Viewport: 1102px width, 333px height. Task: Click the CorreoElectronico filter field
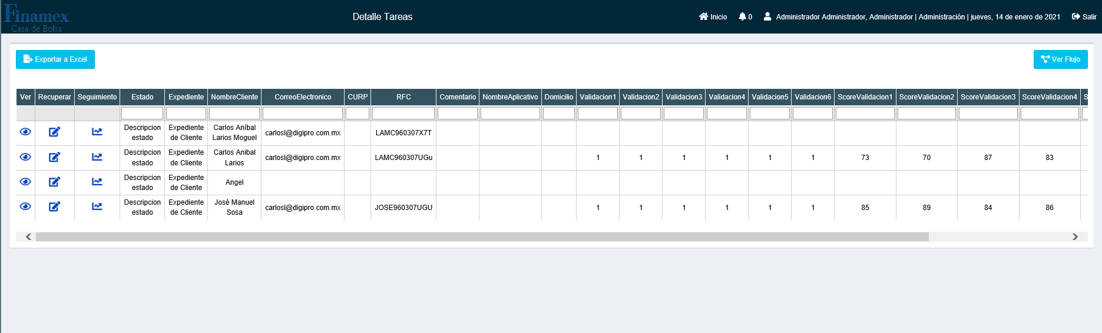click(x=303, y=113)
